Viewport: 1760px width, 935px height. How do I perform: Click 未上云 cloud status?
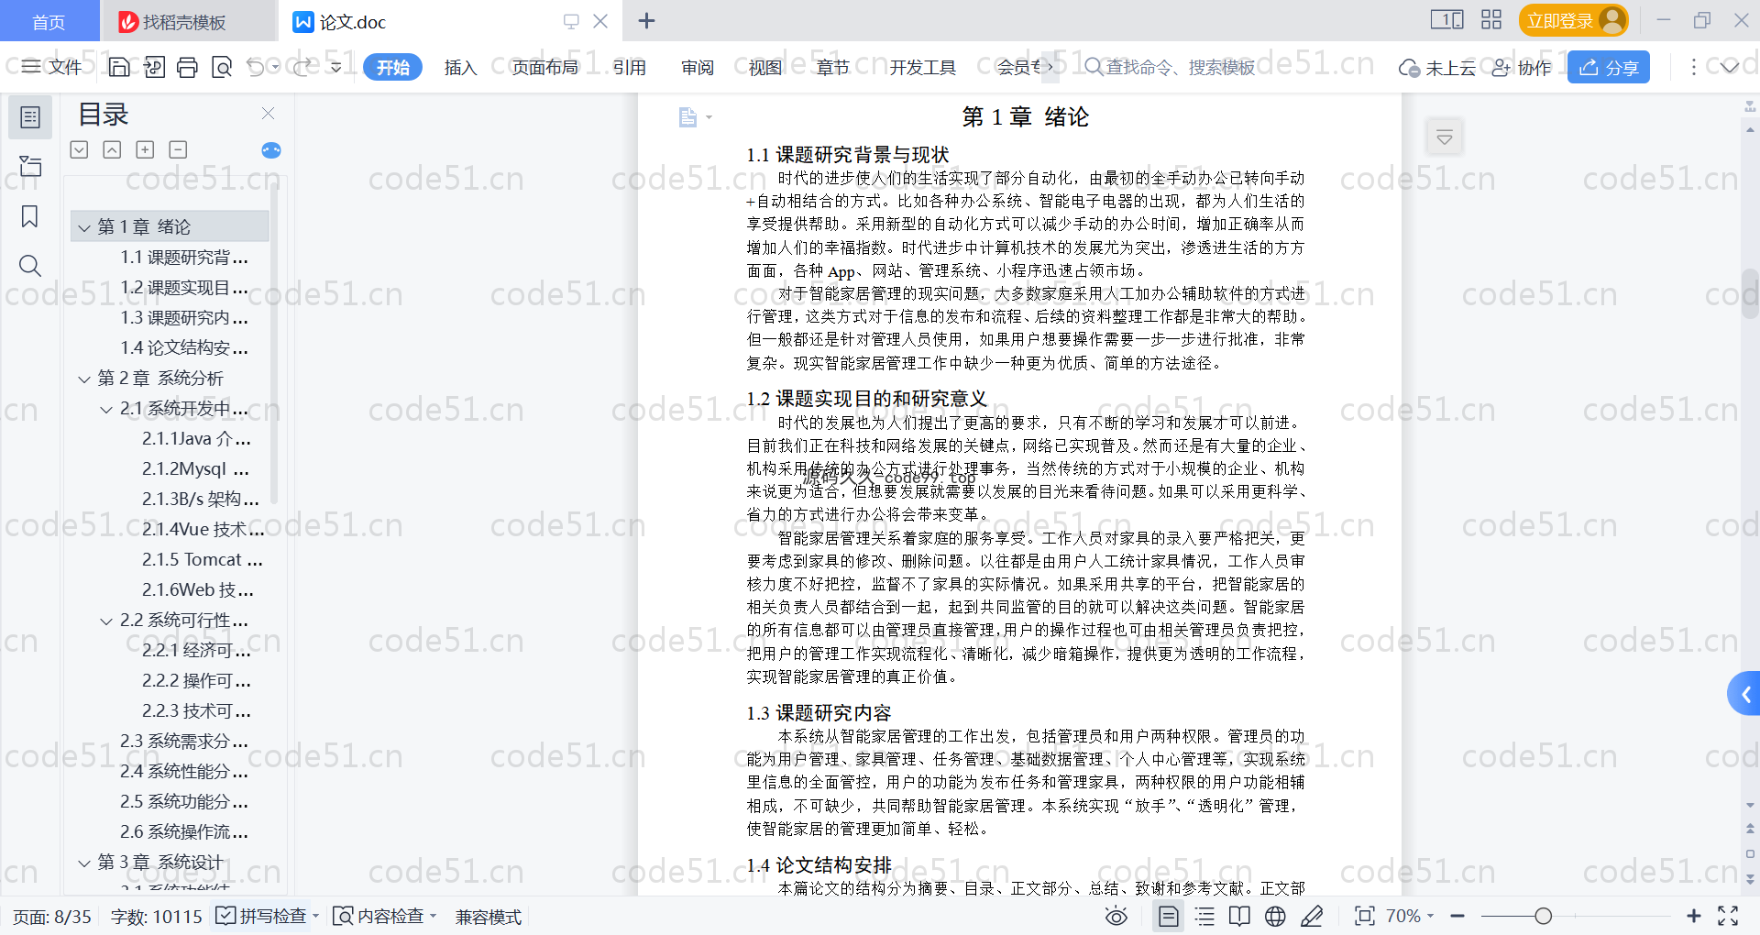(x=1437, y=67)
